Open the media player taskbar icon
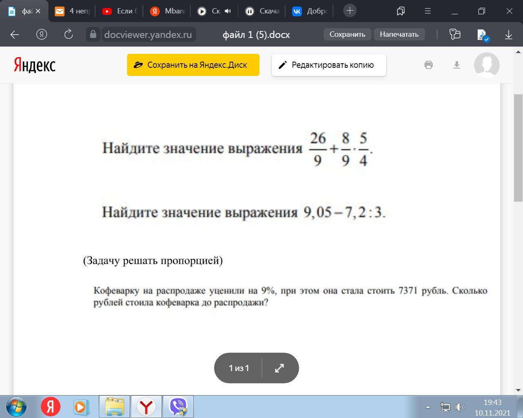The height and width of the screenshot is (418, 523). (81, 407)
